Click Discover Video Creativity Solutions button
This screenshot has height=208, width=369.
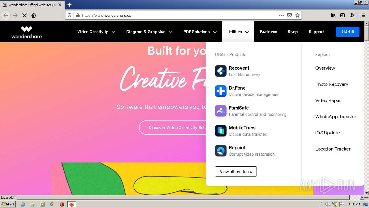(172, 127)
